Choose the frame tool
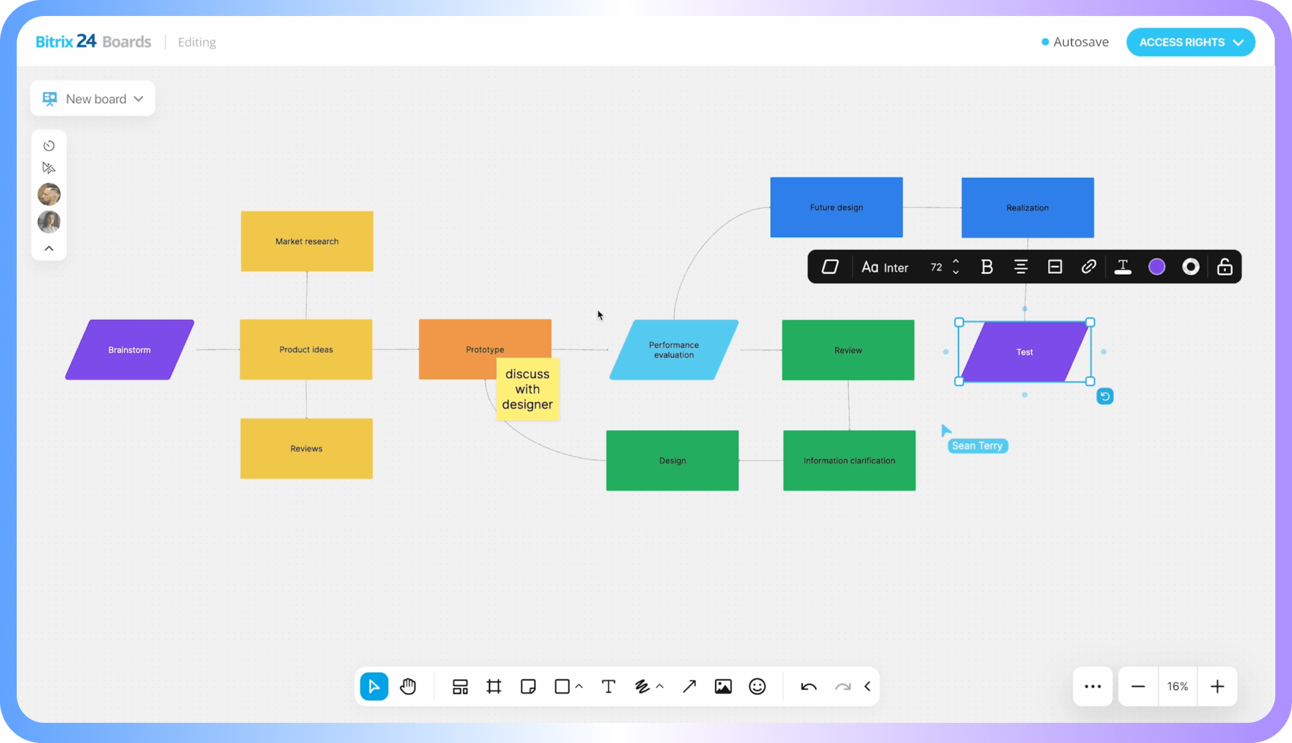Image resolution: width=1292 pixels, height=743 pixels. coord(494,687)
